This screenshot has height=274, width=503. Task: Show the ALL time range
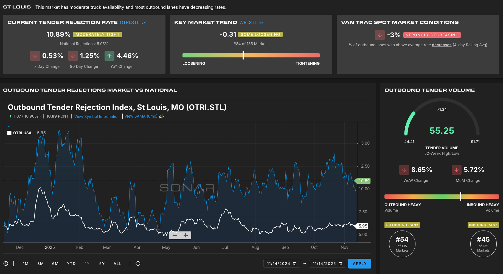tap(117, 264)
